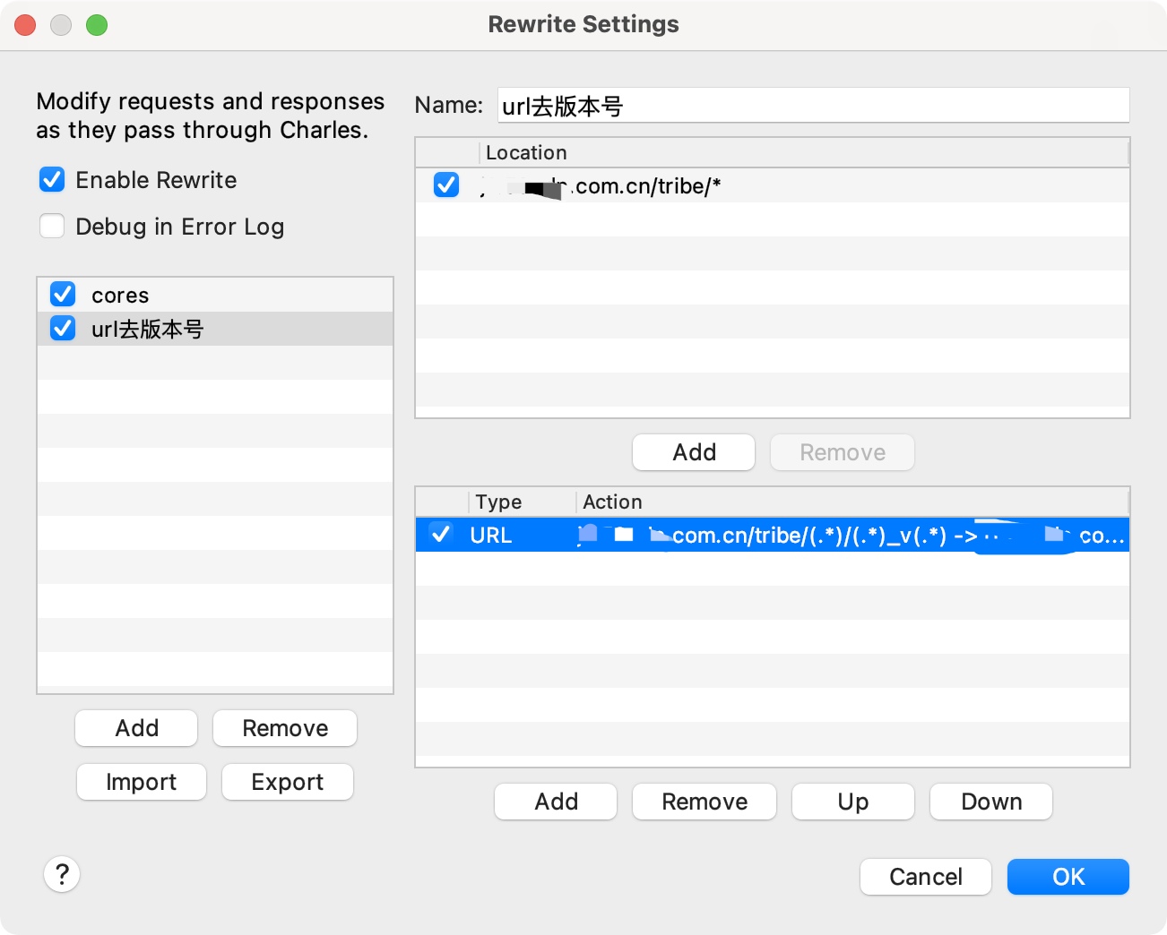Check Debug in Error Log
The width and height of the screenshot is (1167, 935).
(52, 226)
